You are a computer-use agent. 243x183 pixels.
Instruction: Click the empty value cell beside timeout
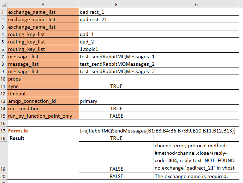click(116, 94)
